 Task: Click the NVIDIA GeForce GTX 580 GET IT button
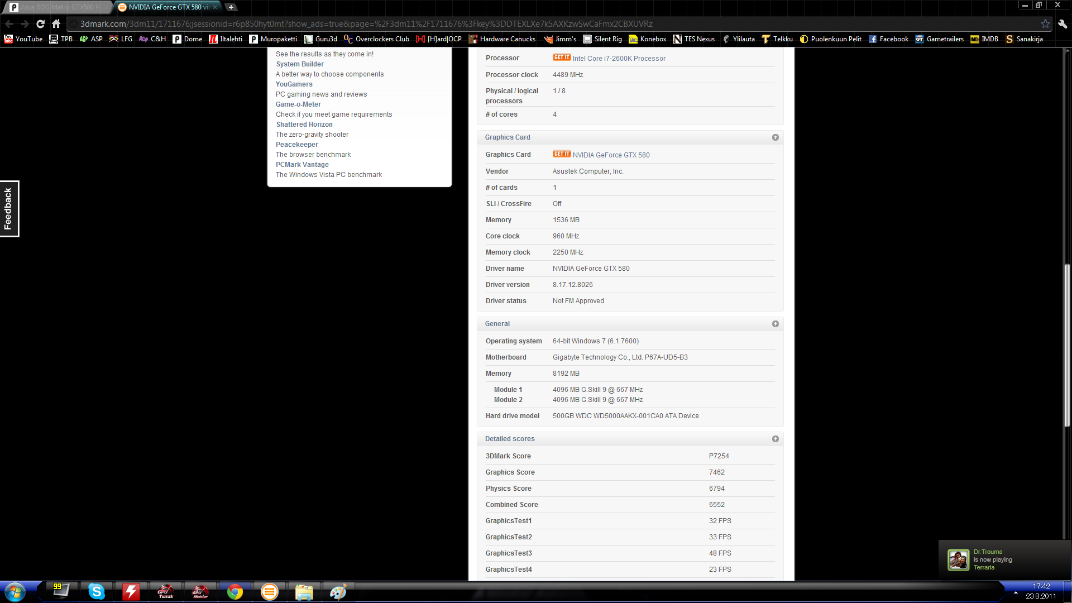click(x=561, y=154)
